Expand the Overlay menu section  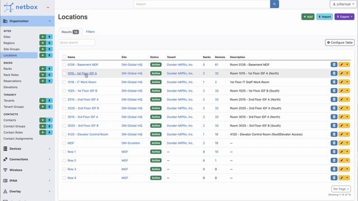click(27, 192)
